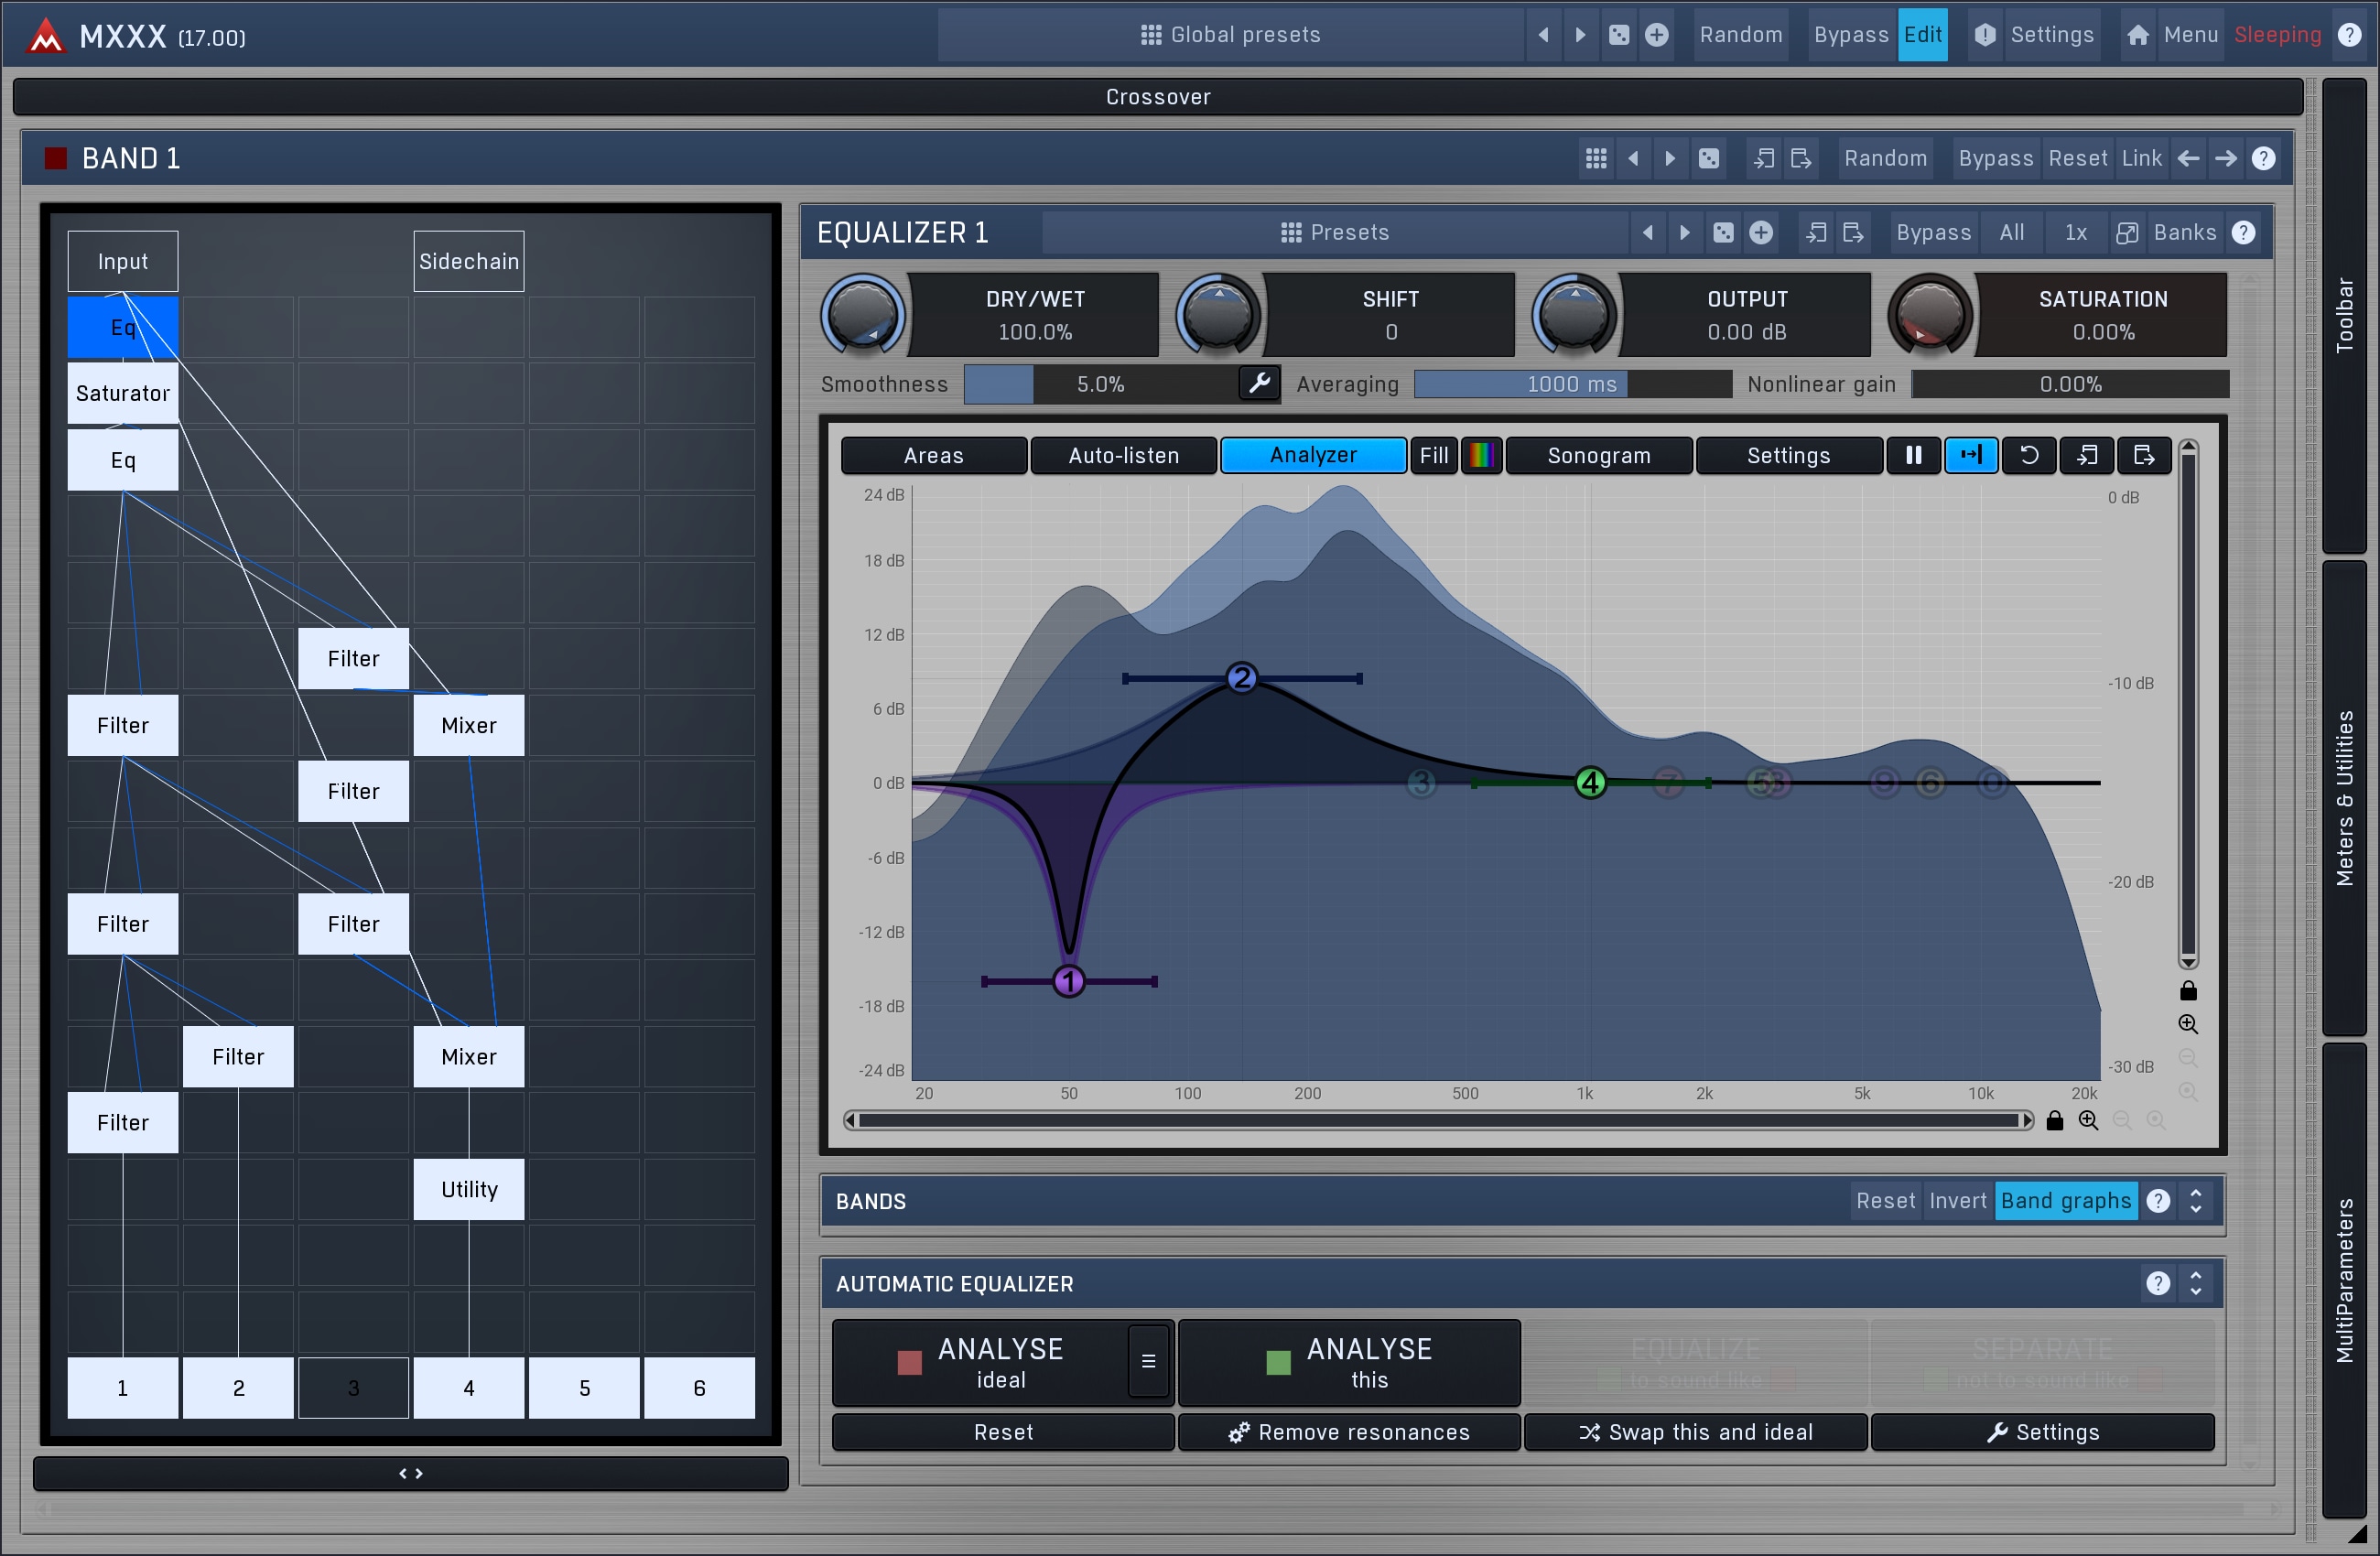This screenshot has width=2380, height=1556.
Task: Click the Home icon next to Menu
Action: [2138, 35]
